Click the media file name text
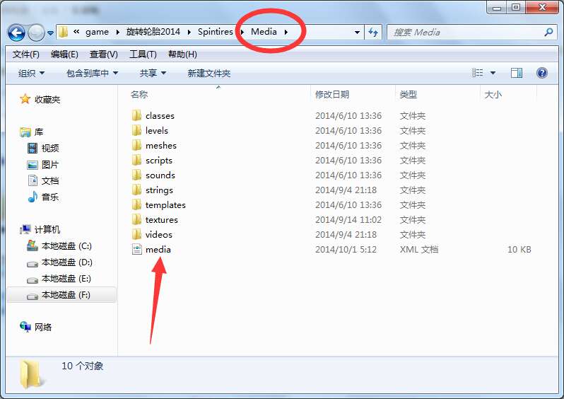564x399 pixels. [x=158, y=250]
